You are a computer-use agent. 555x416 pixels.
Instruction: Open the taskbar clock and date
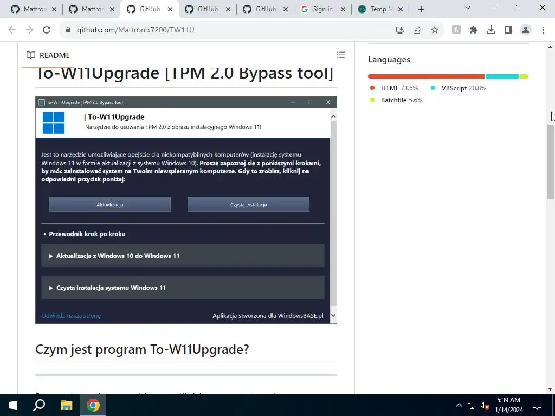508,405
